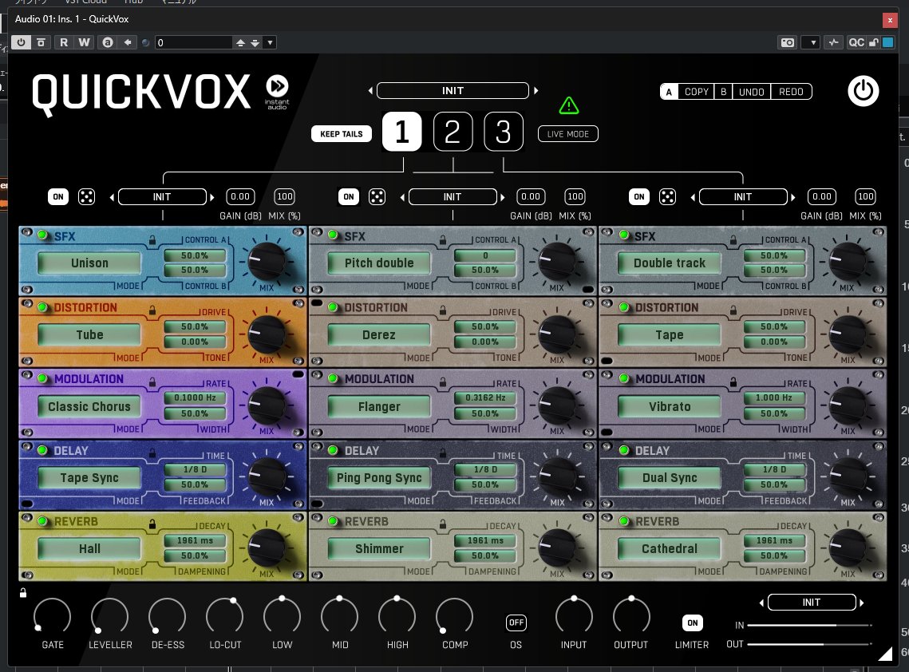The height and width of the screenshot is (672, 909).
Task: Toggle the LIMITER ON switch
Action: (692, 623)
